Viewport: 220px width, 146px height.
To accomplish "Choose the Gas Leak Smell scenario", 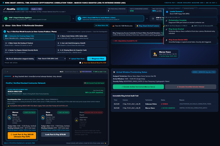I will coord(82,44).
